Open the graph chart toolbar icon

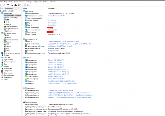click(19, 5)
